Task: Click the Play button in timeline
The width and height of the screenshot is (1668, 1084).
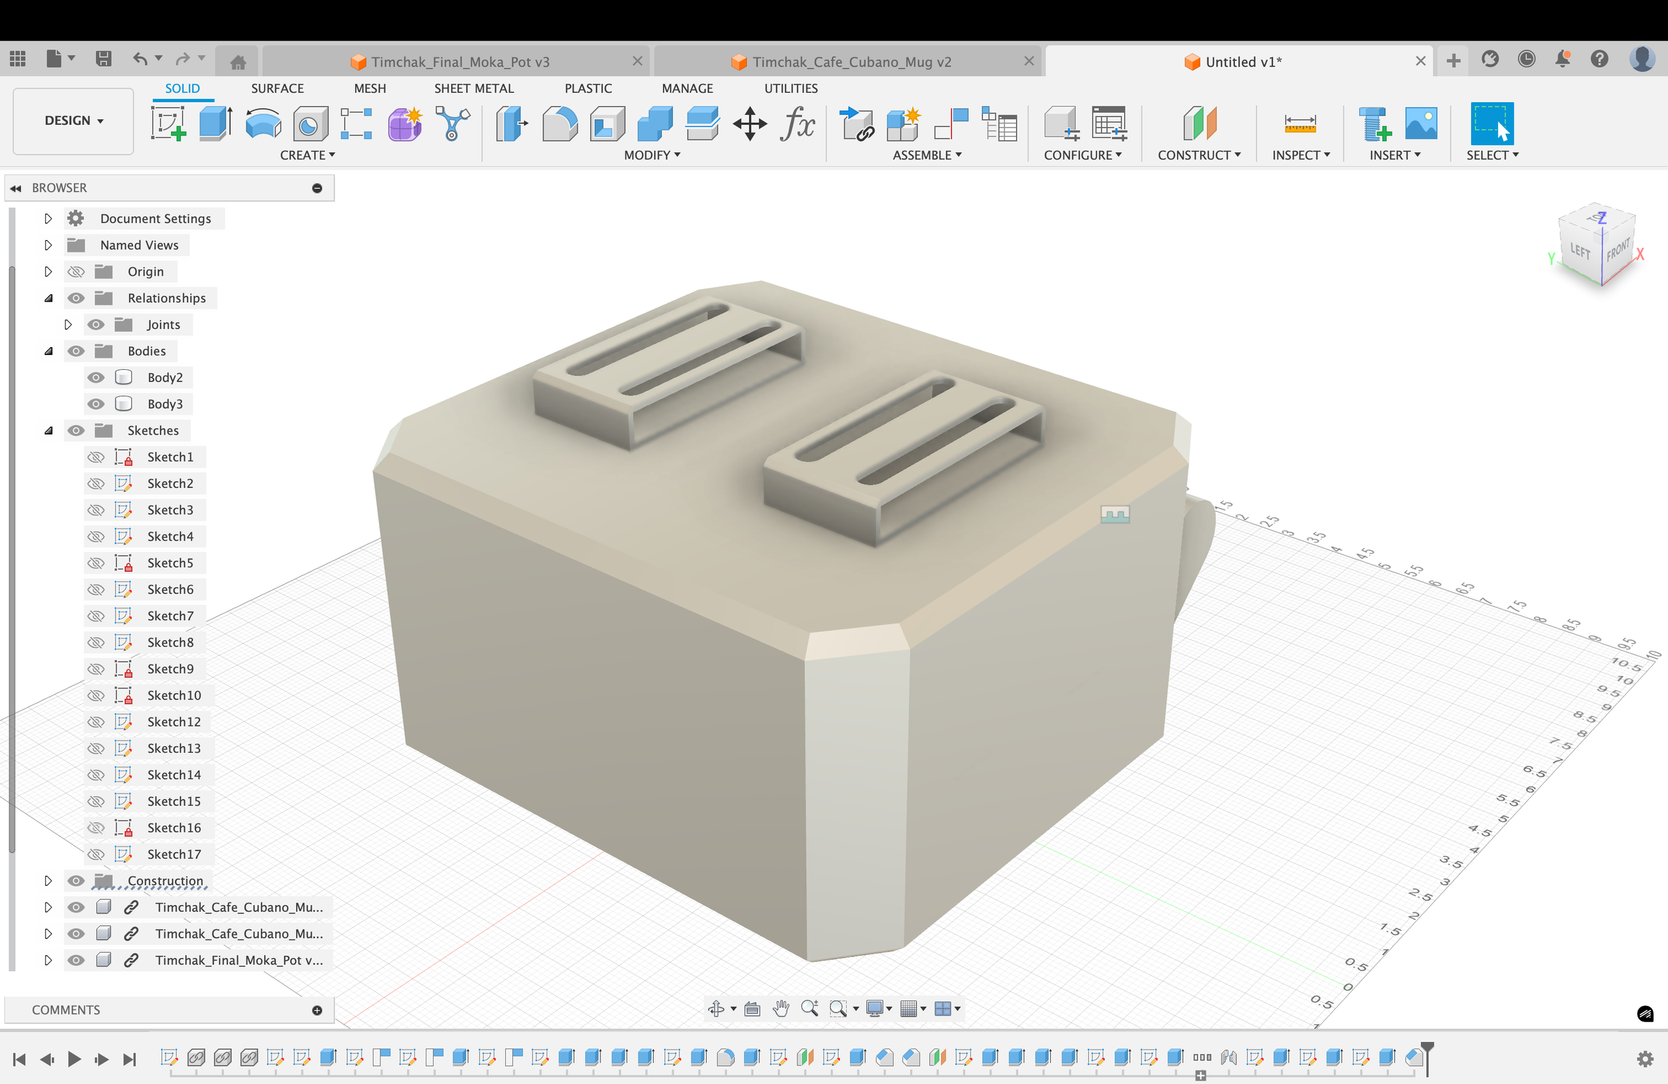Action: (74, 1059)
